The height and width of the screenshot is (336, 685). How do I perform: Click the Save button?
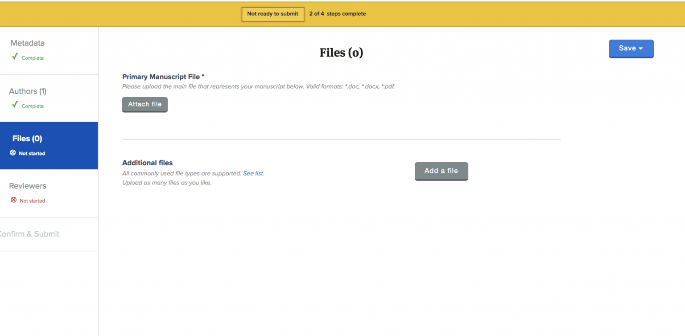[x=631, y=49]
